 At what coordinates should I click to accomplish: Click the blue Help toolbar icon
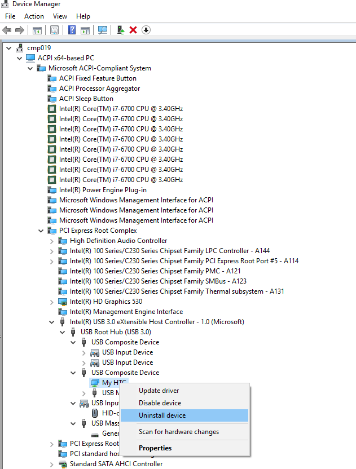pos(72,30)
